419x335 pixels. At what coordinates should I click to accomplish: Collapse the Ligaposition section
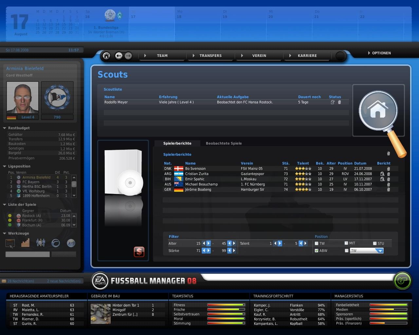5,167
